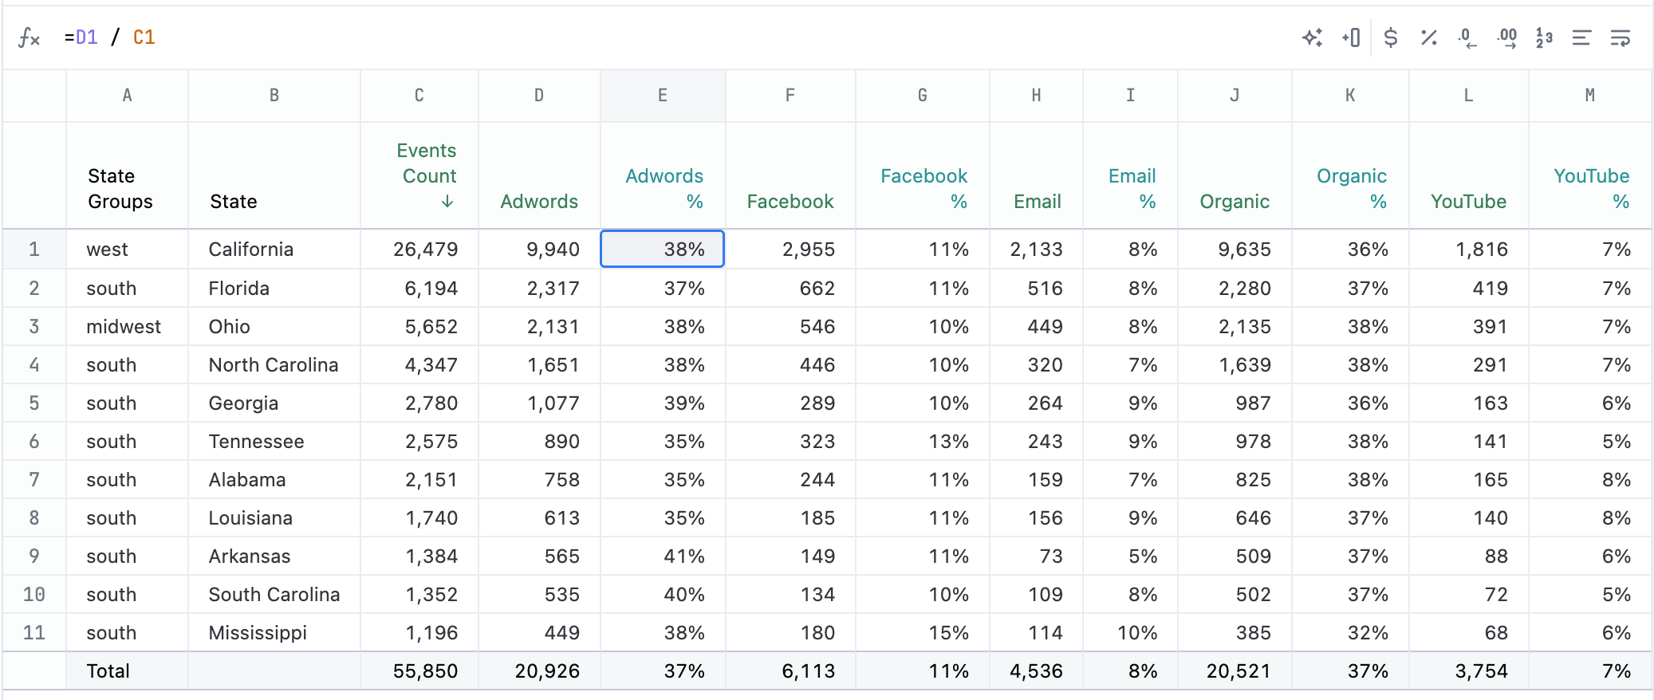The image size is (1654, 700).
Task: Open text alignment options
Action: click(1581, 37)
